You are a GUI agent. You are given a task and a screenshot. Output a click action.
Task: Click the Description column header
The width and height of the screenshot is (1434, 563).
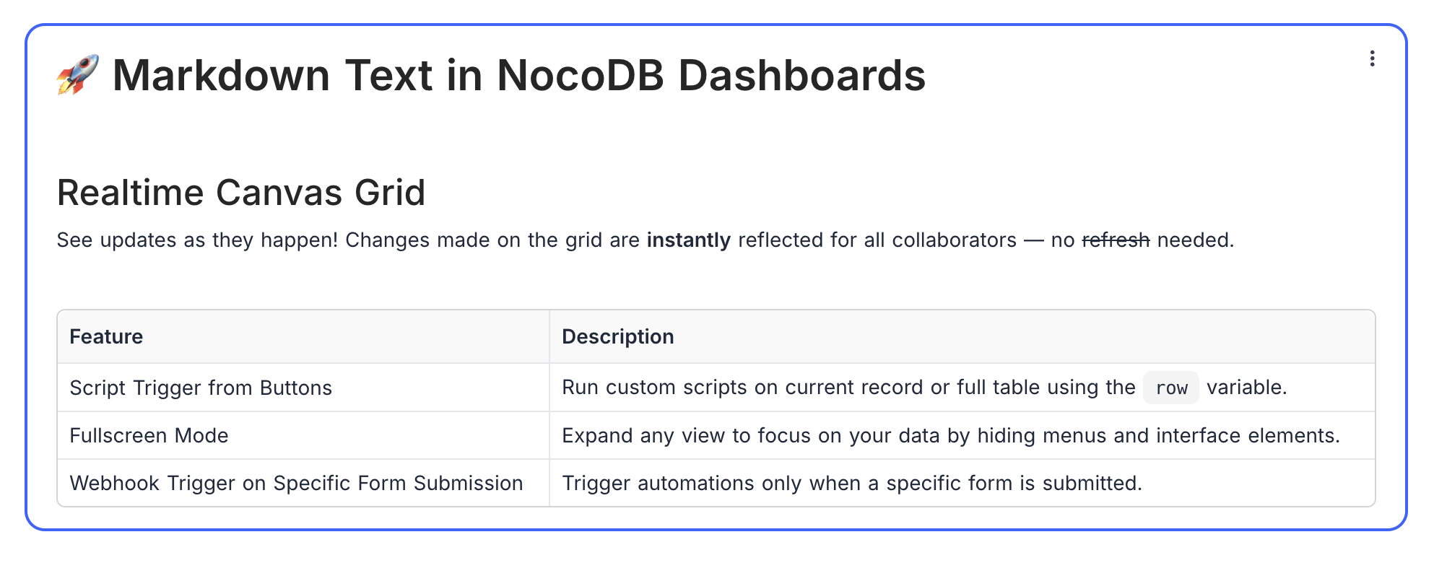[x=617, y=336]
